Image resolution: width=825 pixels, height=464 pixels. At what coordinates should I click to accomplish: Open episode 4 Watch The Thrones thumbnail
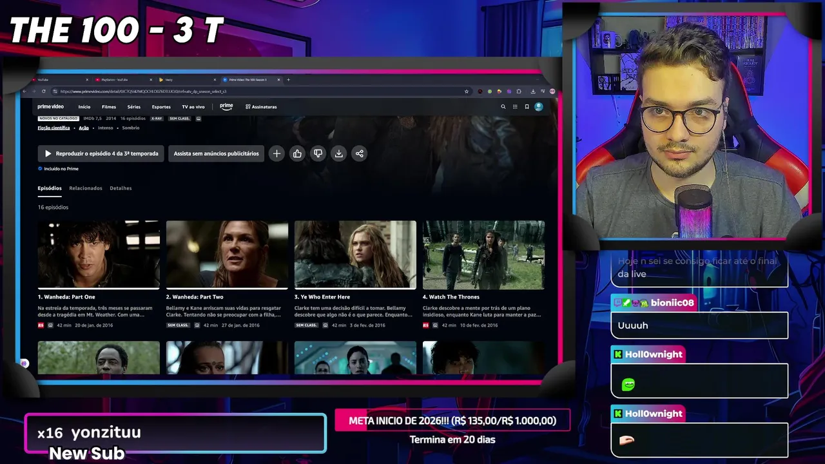click(x=483, y=255)
